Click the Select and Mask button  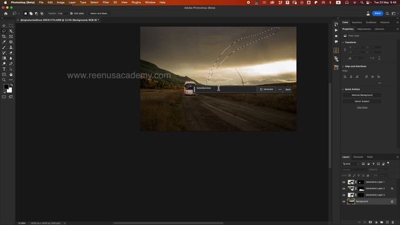[99, 13]
